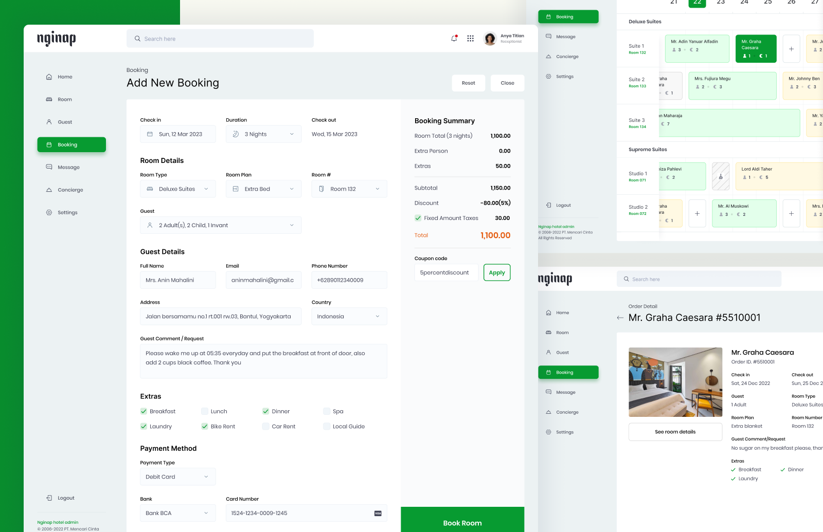Toggle the Fixed Amount Taxes checkbox
This screenshot has width=823, height=532.
[x=418, y=218]
